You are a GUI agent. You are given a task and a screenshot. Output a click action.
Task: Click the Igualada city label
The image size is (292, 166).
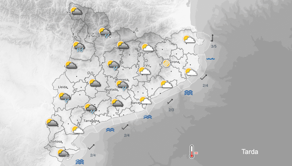pos(111,90)
